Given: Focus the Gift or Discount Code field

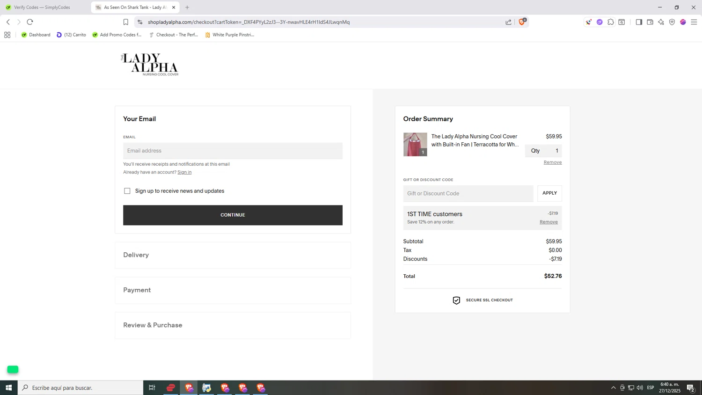Looking at the screenshot, I should tap(468, 194).
